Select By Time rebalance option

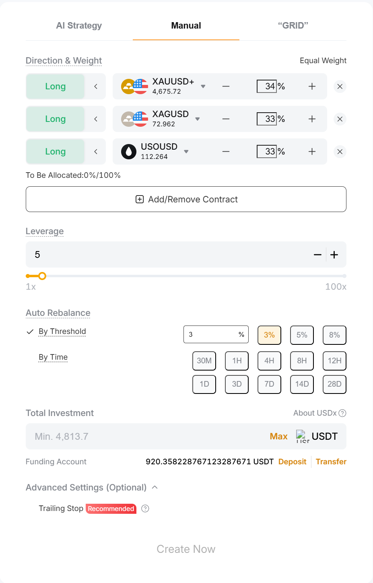(x=53, y=357)
